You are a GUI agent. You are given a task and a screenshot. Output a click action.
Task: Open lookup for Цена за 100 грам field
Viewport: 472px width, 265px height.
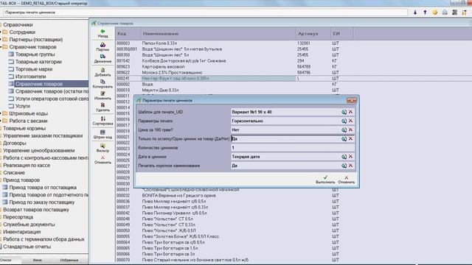point(344,130)
